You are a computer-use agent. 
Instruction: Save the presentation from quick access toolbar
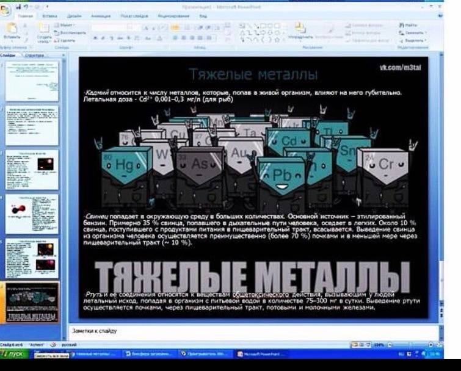[x=18, y=7]
